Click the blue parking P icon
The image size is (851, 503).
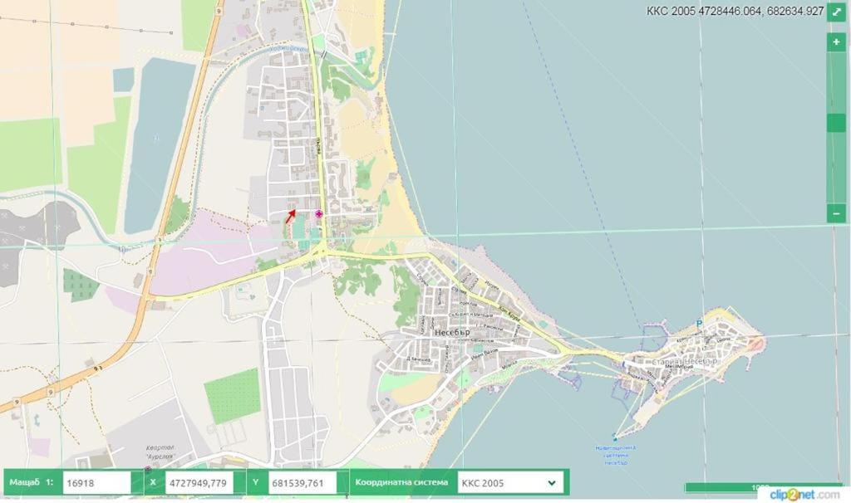698,325
